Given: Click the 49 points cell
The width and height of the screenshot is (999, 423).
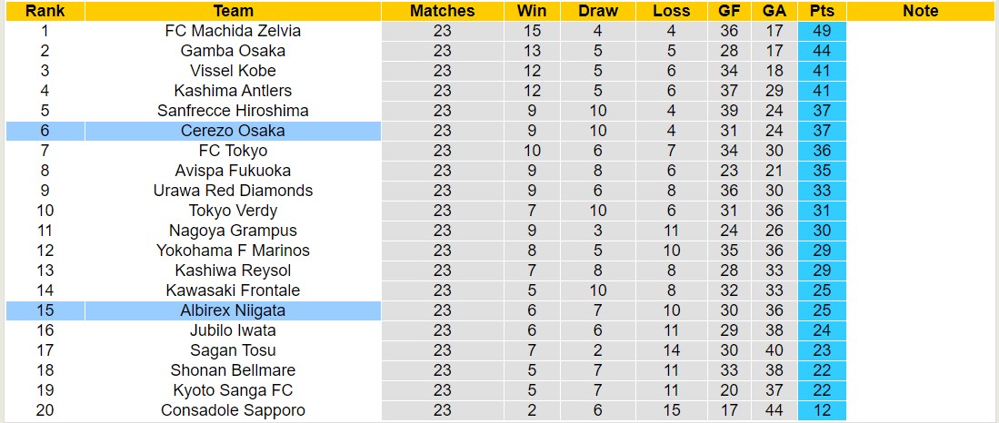Looking at the screenshot, I should click(822, 31).
